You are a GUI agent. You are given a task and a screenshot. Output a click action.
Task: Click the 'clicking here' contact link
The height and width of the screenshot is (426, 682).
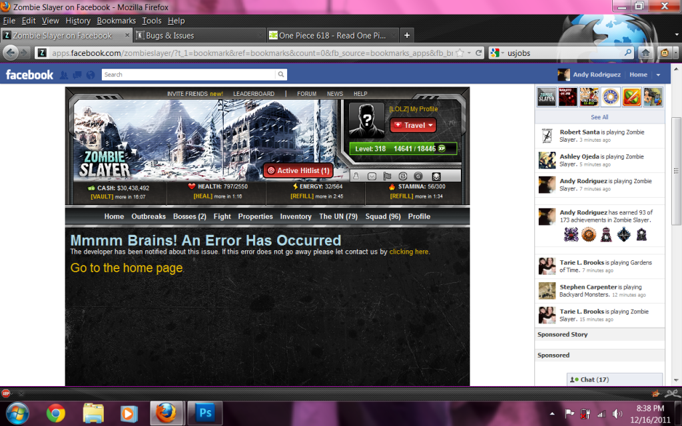(409, 252)
